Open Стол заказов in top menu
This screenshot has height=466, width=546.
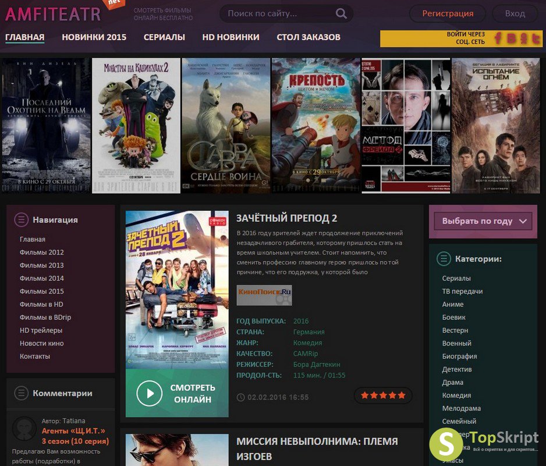click(309, 37)
